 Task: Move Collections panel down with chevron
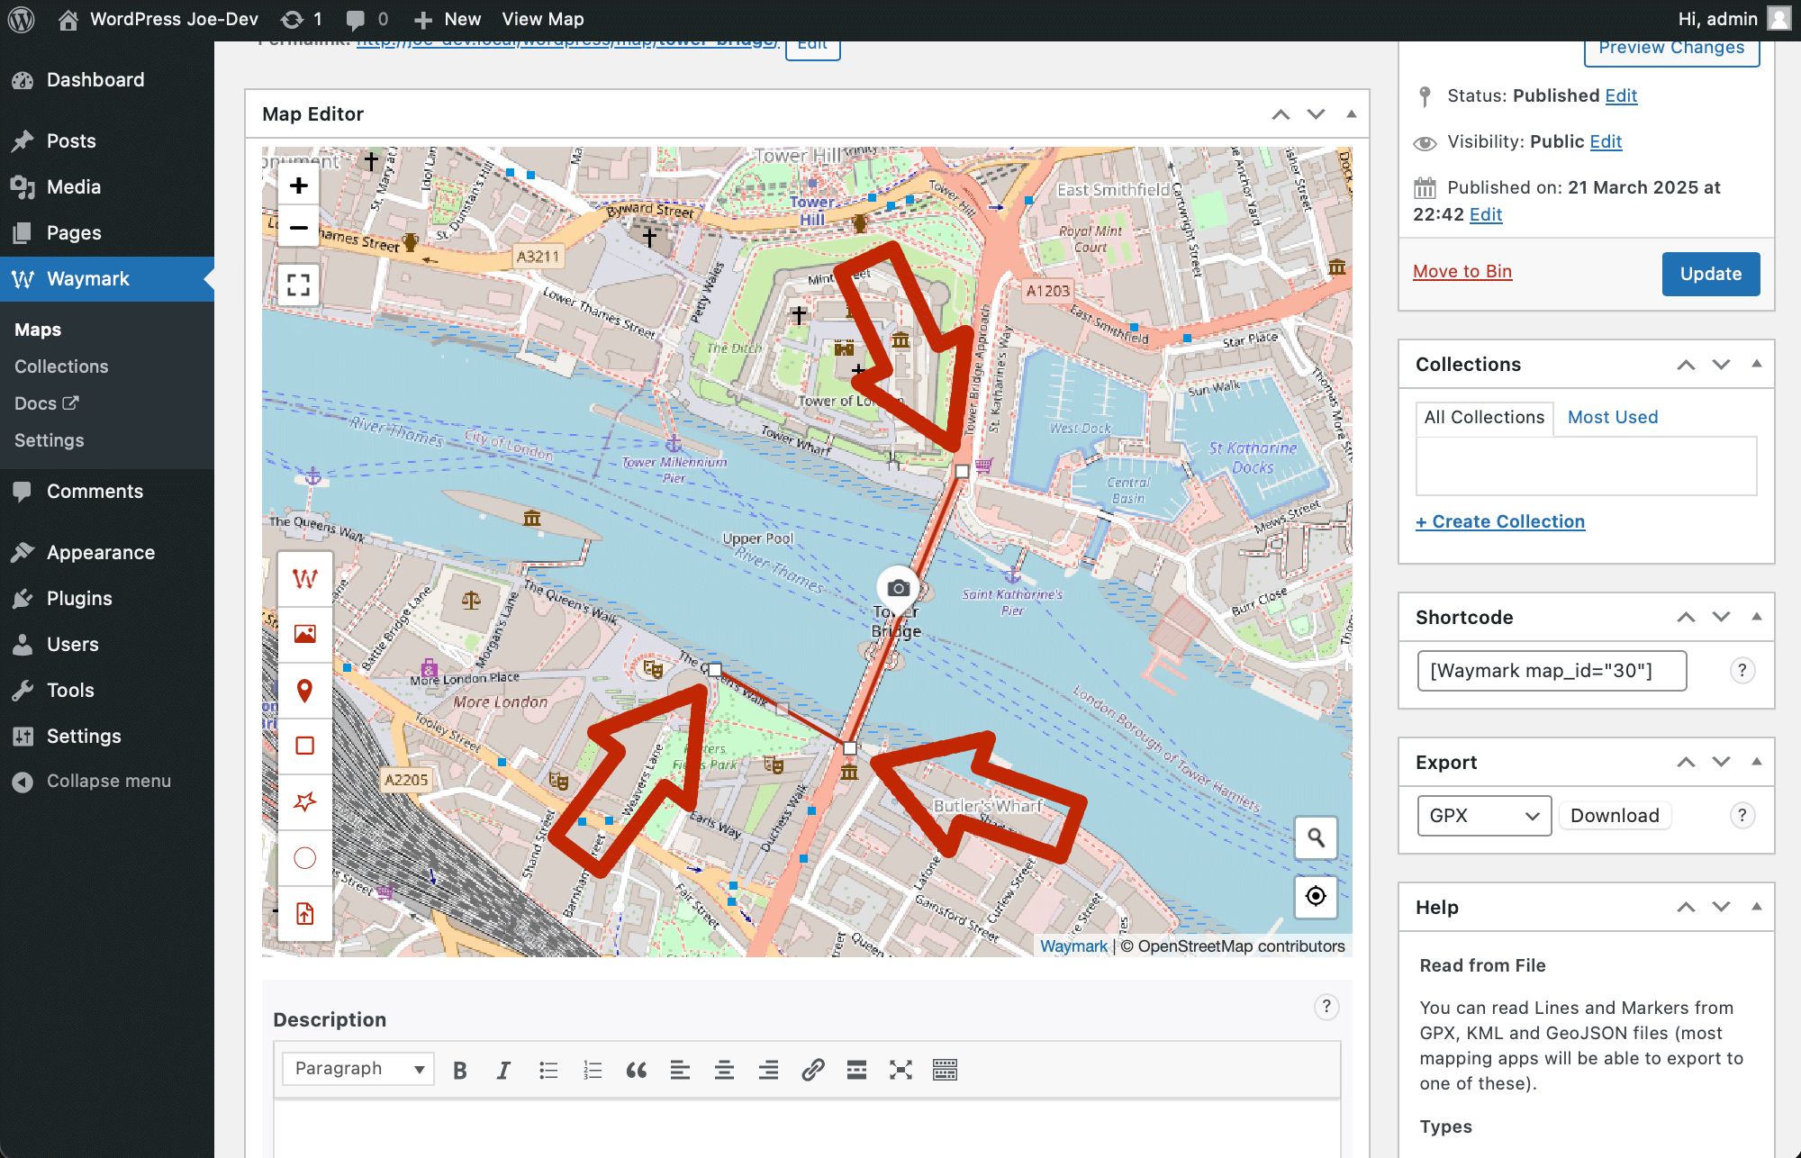(1721, 365)
